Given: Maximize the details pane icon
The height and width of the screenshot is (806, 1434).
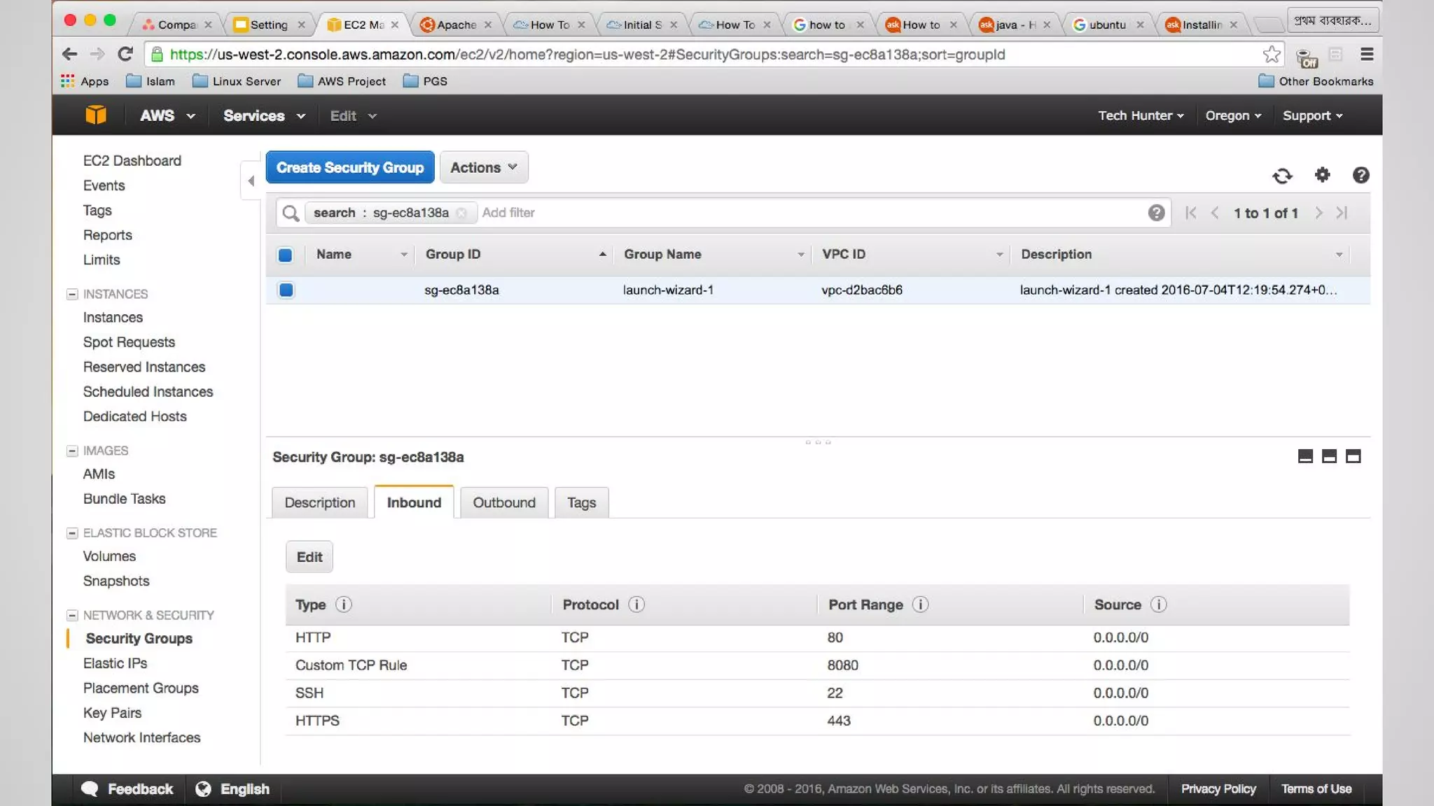Looking at the screenshot, I should [1353, 457].
